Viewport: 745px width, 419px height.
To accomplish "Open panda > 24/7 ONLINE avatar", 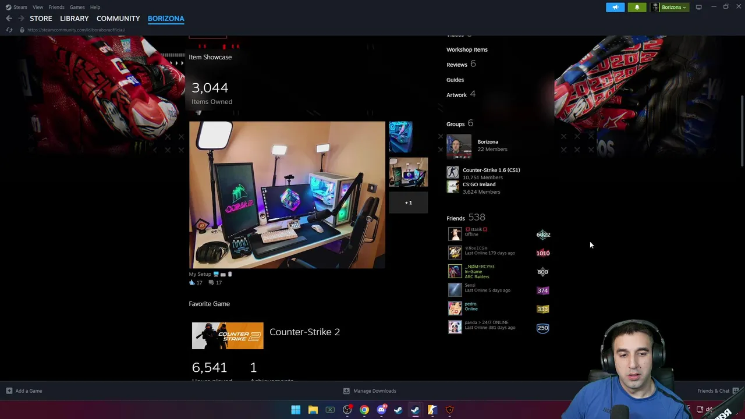I will point(455,327).
